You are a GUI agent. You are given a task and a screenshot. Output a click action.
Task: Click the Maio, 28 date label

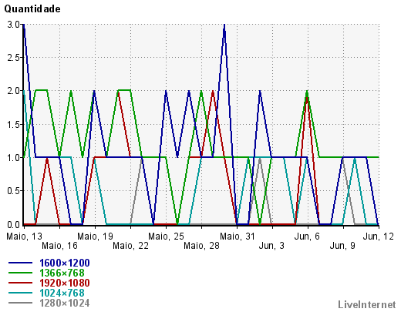[201, 246]
